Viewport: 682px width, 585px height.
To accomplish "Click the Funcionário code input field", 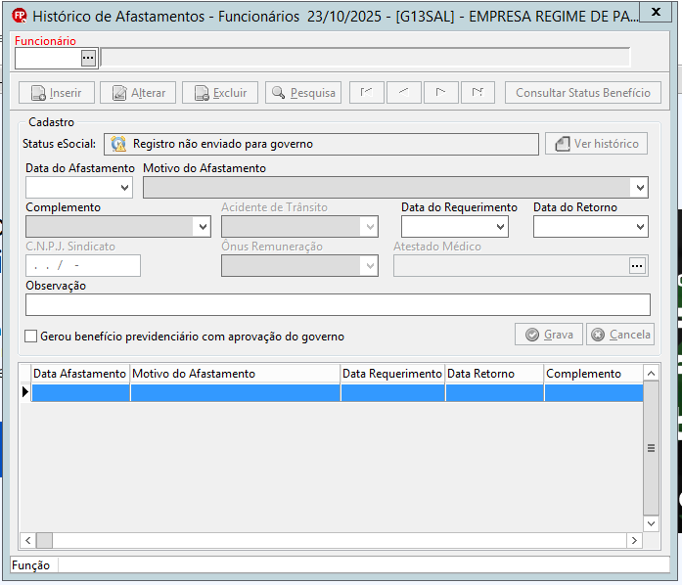I will tap(48, 58).
